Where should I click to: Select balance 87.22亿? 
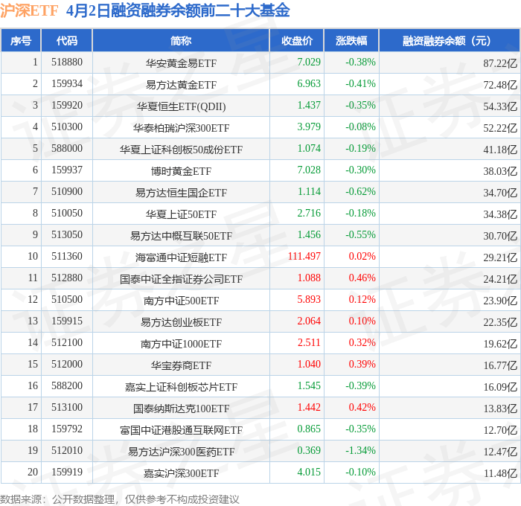point(500,63)
